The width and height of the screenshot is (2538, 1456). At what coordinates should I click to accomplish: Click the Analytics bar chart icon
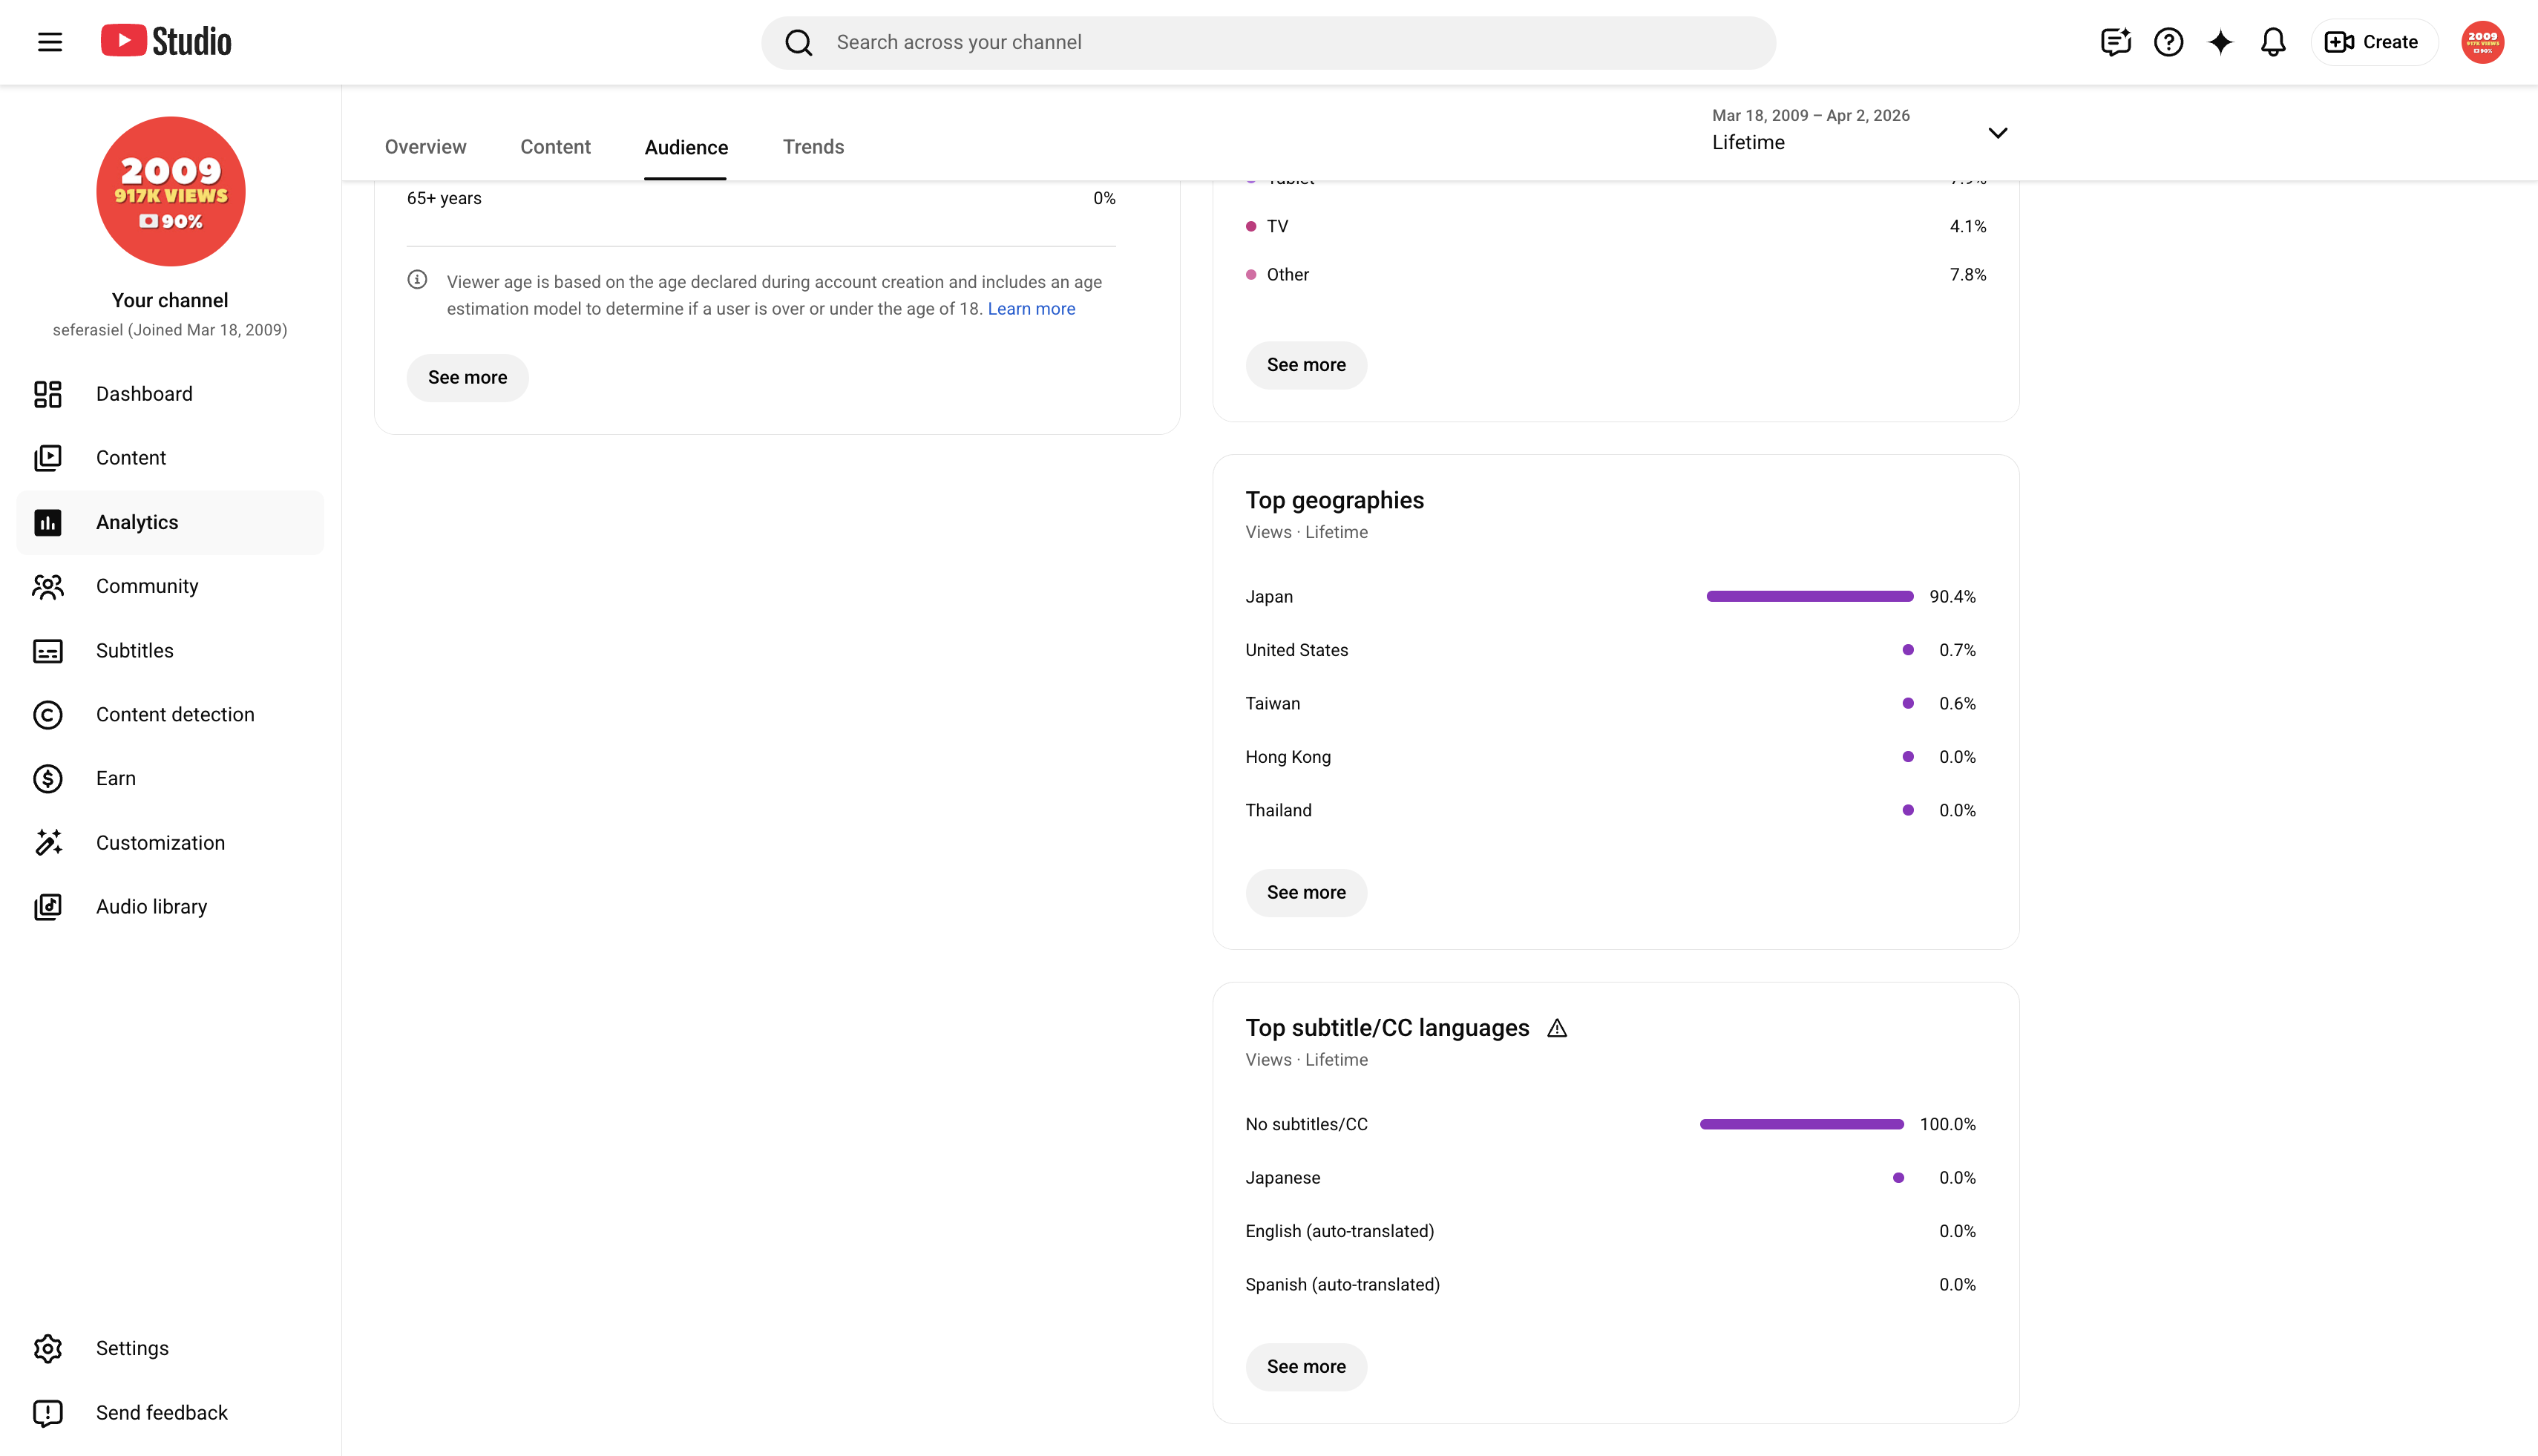pyautogui.click(x=48, y=522)
